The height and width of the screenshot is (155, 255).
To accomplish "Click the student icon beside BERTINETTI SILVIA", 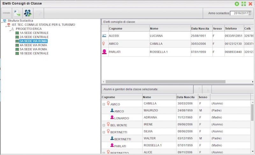I will [x=108, y=131].
